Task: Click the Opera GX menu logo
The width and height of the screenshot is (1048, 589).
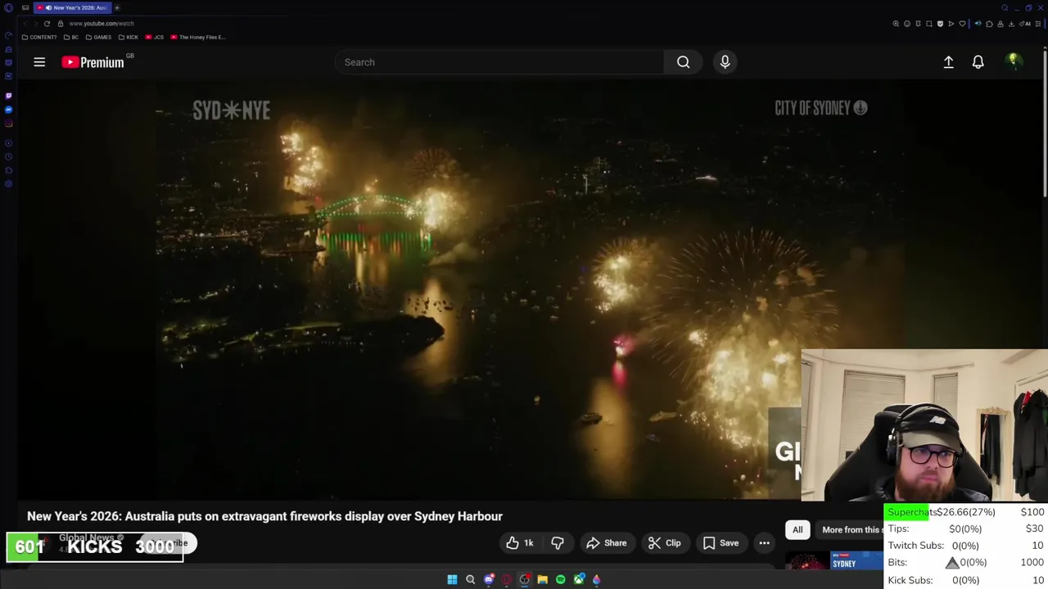Action: pos(8,7)
